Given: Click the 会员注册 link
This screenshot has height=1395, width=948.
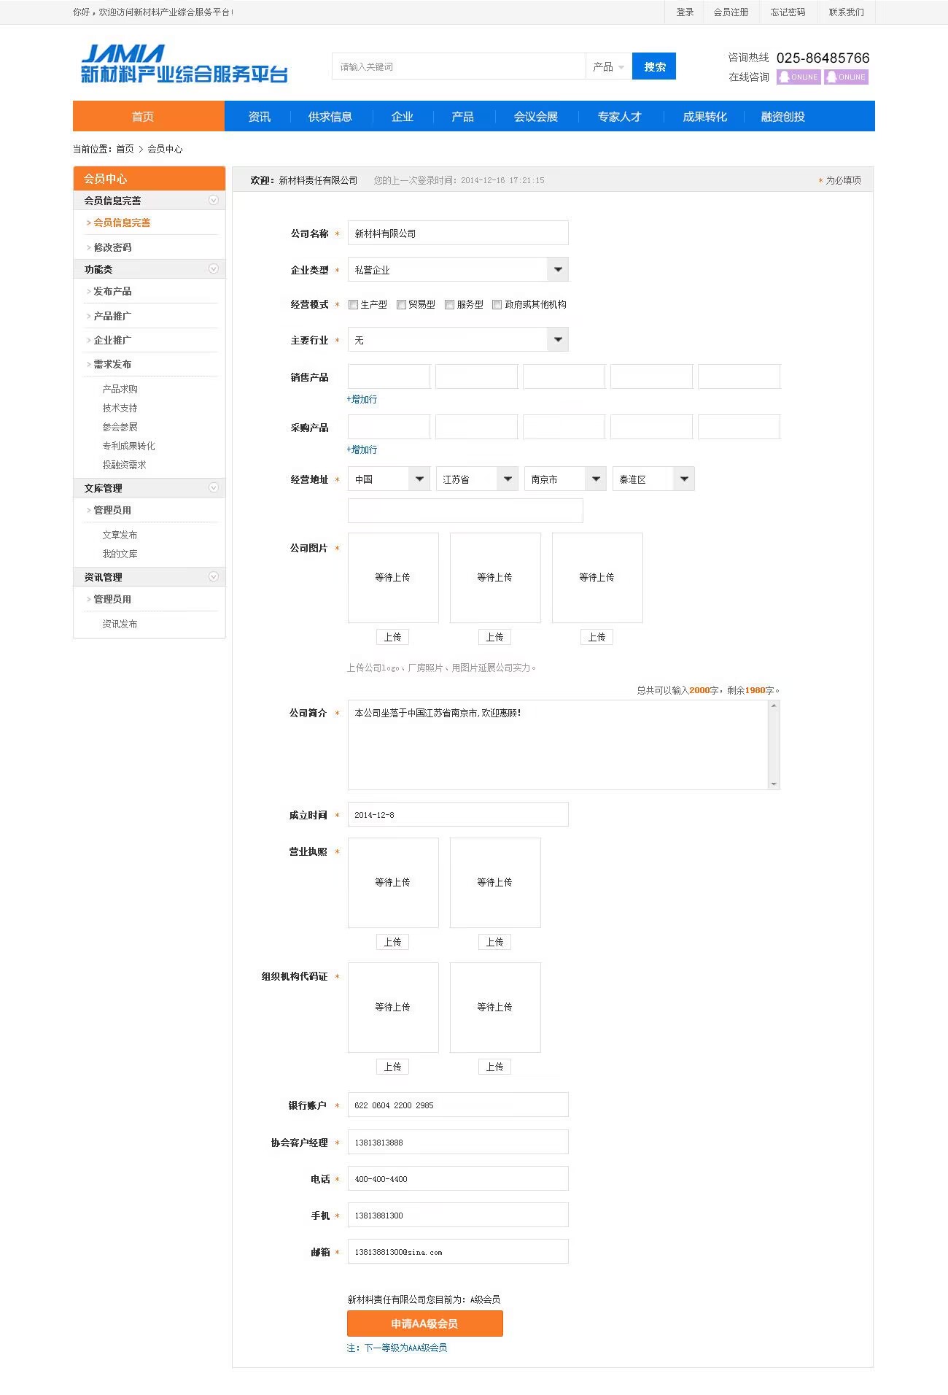Looking at the screenshot, I should click(731, 12).
